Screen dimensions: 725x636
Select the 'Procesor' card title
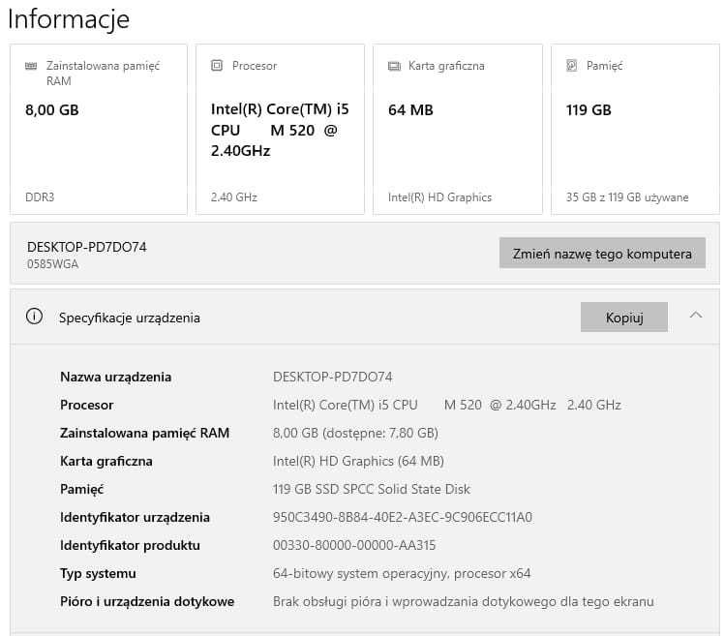pyautogui.click(x=255, y=66)
